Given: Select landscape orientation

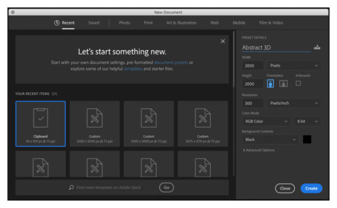Looking at the screenshot, I should (283, 83).
